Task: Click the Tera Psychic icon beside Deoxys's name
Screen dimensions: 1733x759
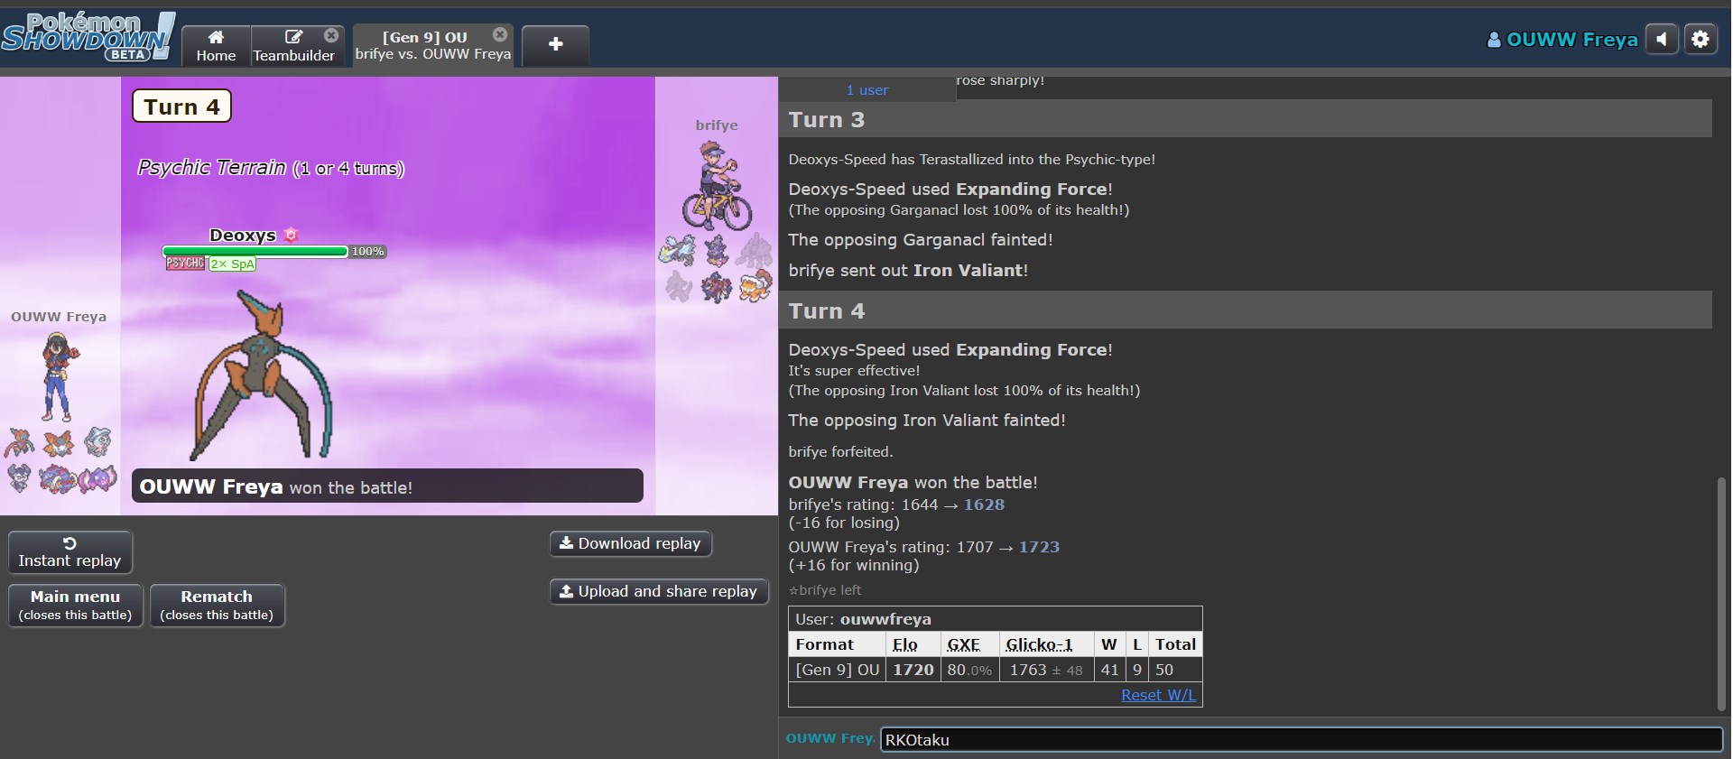Action: click(x=291, y=235)
